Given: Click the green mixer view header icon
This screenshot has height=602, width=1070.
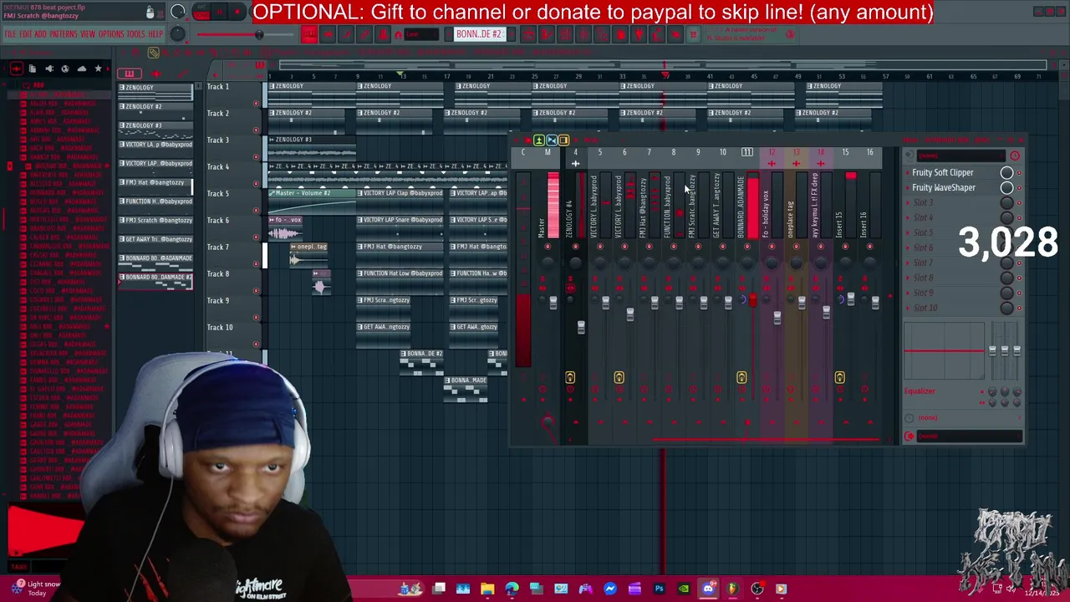Looking at the screenshot, I should tap(539, 140).
